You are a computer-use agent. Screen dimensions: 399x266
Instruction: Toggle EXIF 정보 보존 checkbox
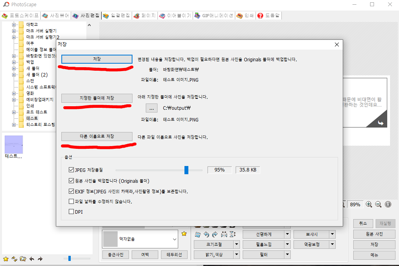pos(71,191)
